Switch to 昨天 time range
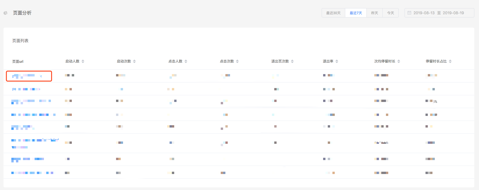This screenshot has height=190, width=479. click(x=375, y=13)
